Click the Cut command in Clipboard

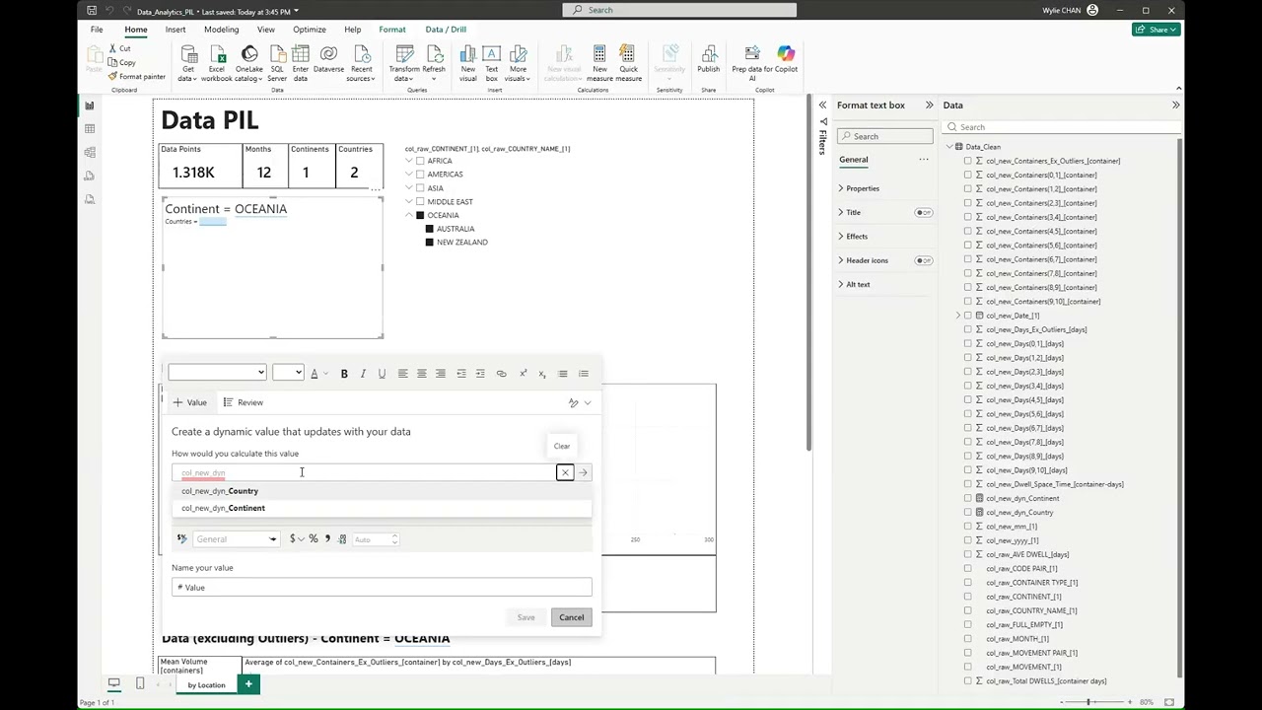point(119,48)
